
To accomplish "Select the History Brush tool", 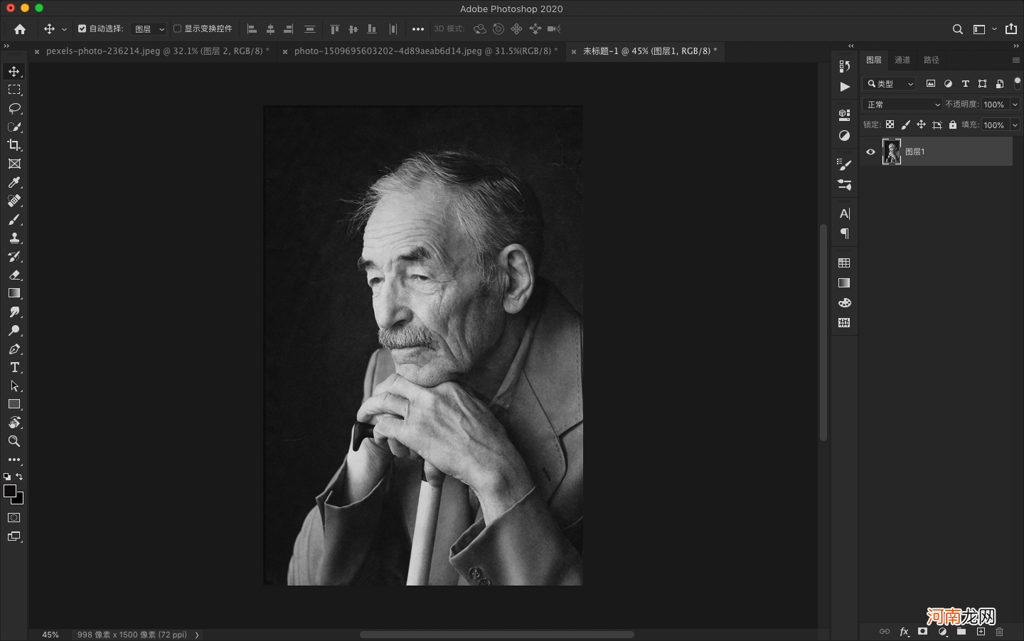I will [x=14, y=256].
